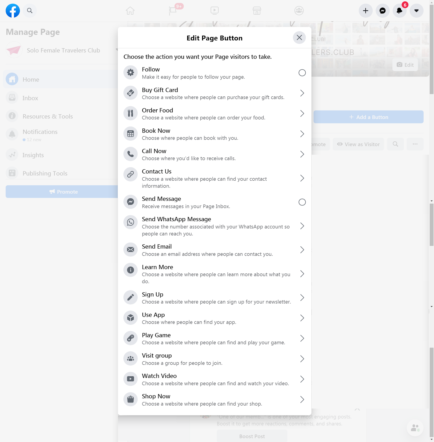This screenshot has height=442, width=434.
Task: Open the Messenger icon in top bar
Action: tap(383, 11)
